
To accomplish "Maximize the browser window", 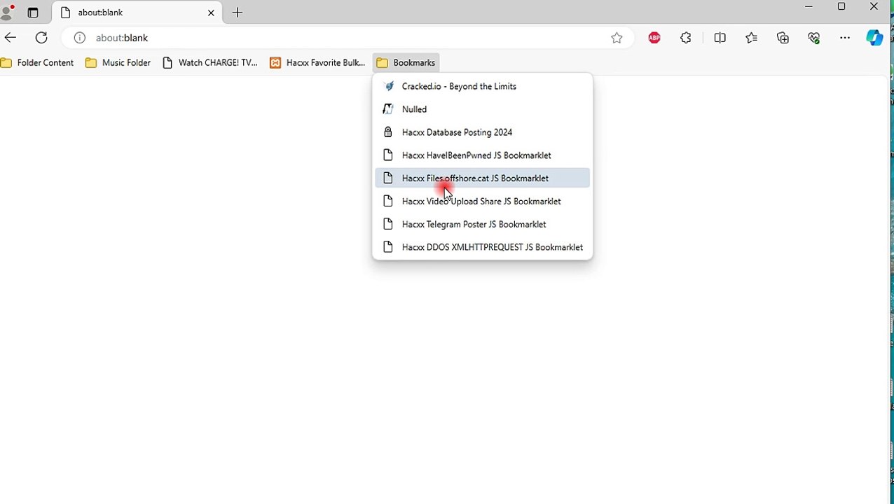I will coord(841,7).
